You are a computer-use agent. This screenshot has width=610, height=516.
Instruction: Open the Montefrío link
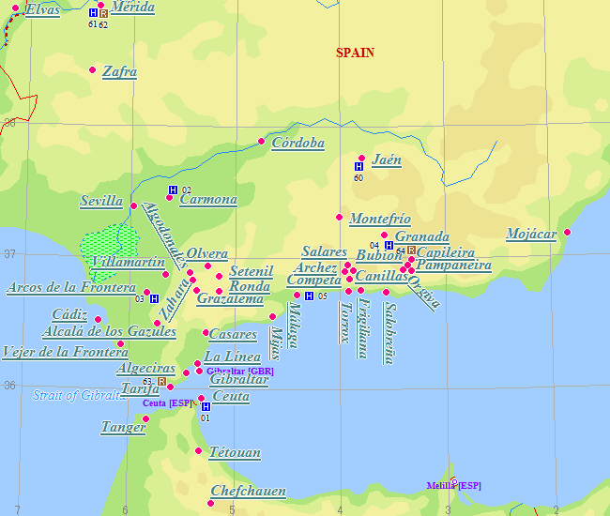click(x=380, y=219)
